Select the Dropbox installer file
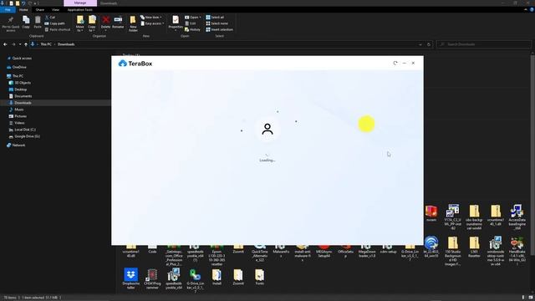The width and height of the screenshot is (535, 301). (x=130, y=278)
